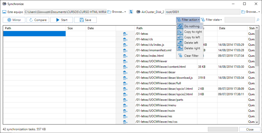Click the State column header
262x133 pixels.
[x=251, y=28]
